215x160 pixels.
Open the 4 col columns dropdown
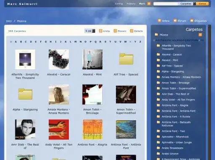(x=90, y=31)
